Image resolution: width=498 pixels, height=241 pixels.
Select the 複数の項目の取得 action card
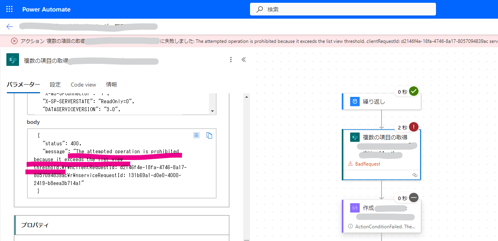click(382, 154)
